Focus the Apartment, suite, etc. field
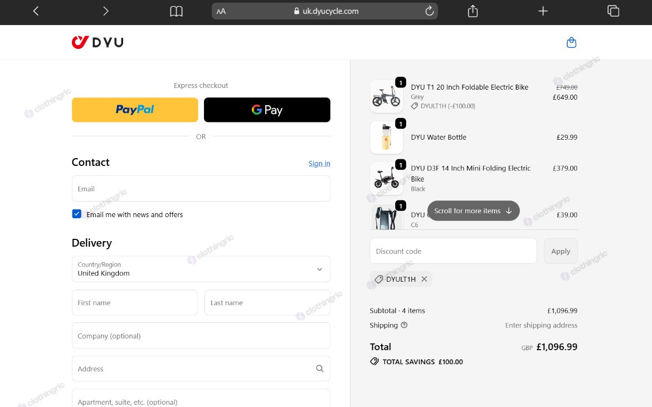Screen dimensions: 652x407 point(201,399)
